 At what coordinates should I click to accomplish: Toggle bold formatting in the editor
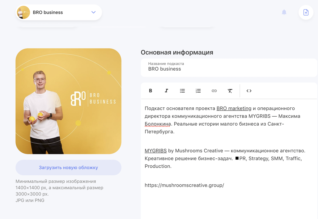151,91
